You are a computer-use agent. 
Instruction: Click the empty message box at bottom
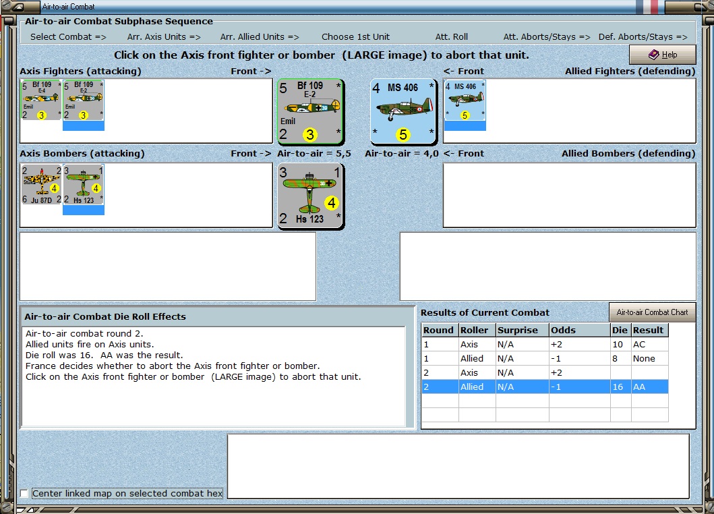(x=458, y=466)
